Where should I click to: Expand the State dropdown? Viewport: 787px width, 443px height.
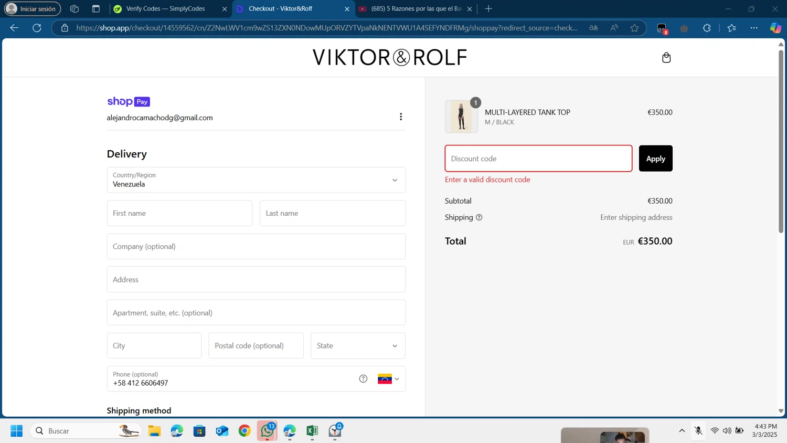click(x=358, y=346)
